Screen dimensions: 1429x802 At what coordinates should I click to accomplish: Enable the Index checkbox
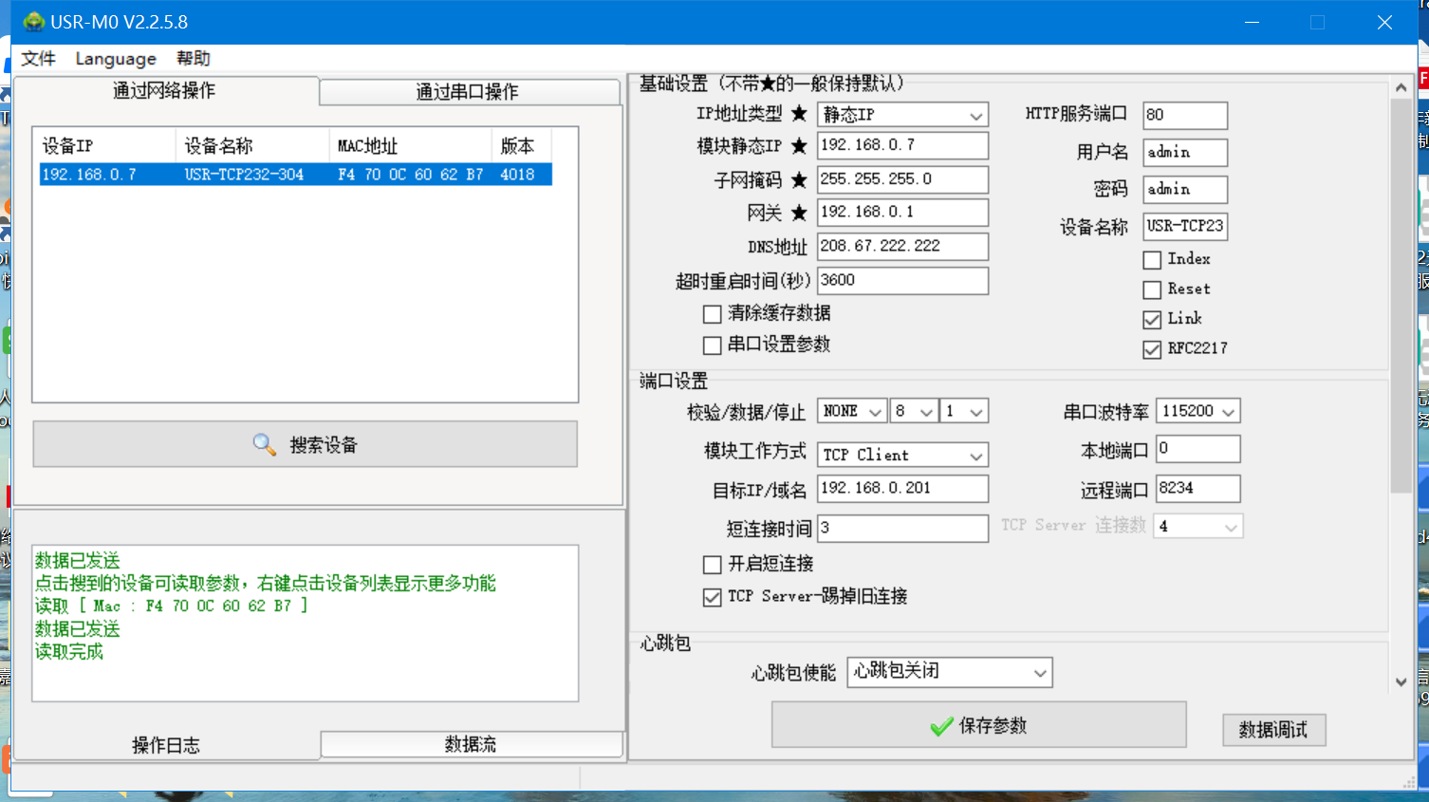click(1152, 260)
